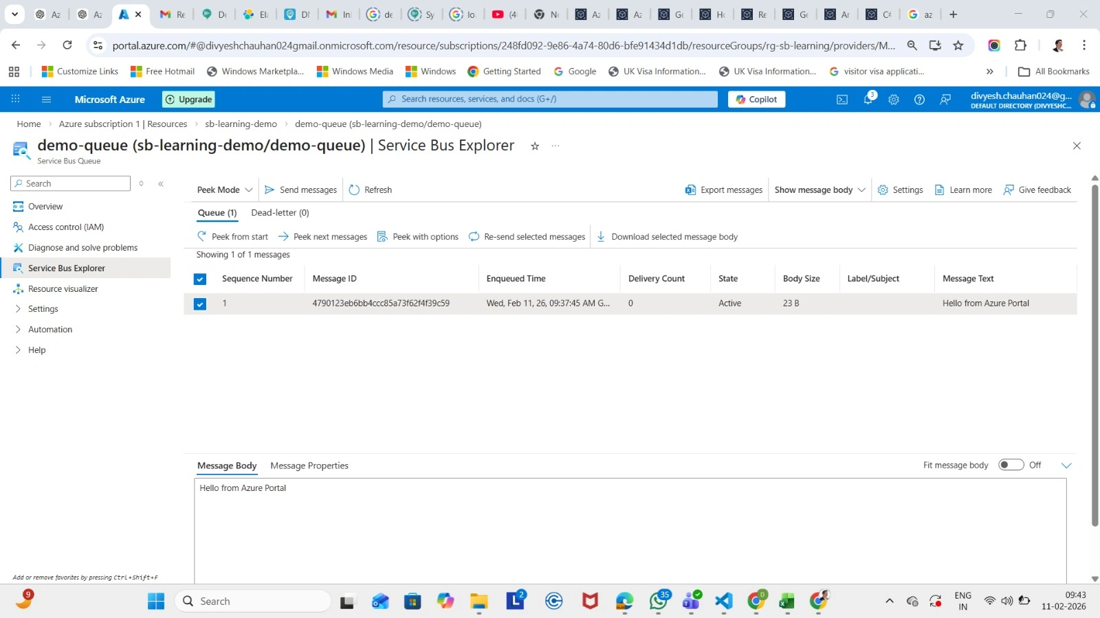The height and width of the screenshot is (618, 1100).
Task: Expand or collapse all menu groups
Action: click(141, 183)
